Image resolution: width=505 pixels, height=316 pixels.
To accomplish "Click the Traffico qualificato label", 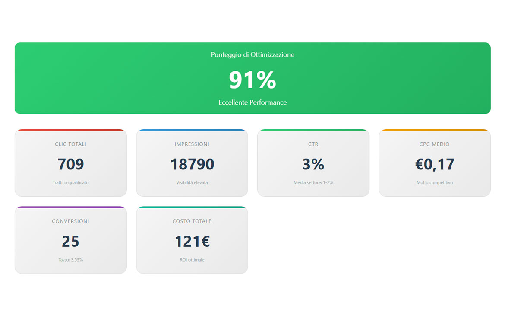I will point(70,182).
